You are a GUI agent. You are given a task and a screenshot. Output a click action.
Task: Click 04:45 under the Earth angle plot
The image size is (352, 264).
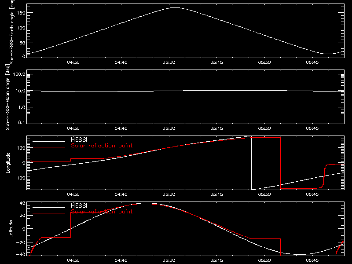[x=121, y=62]
